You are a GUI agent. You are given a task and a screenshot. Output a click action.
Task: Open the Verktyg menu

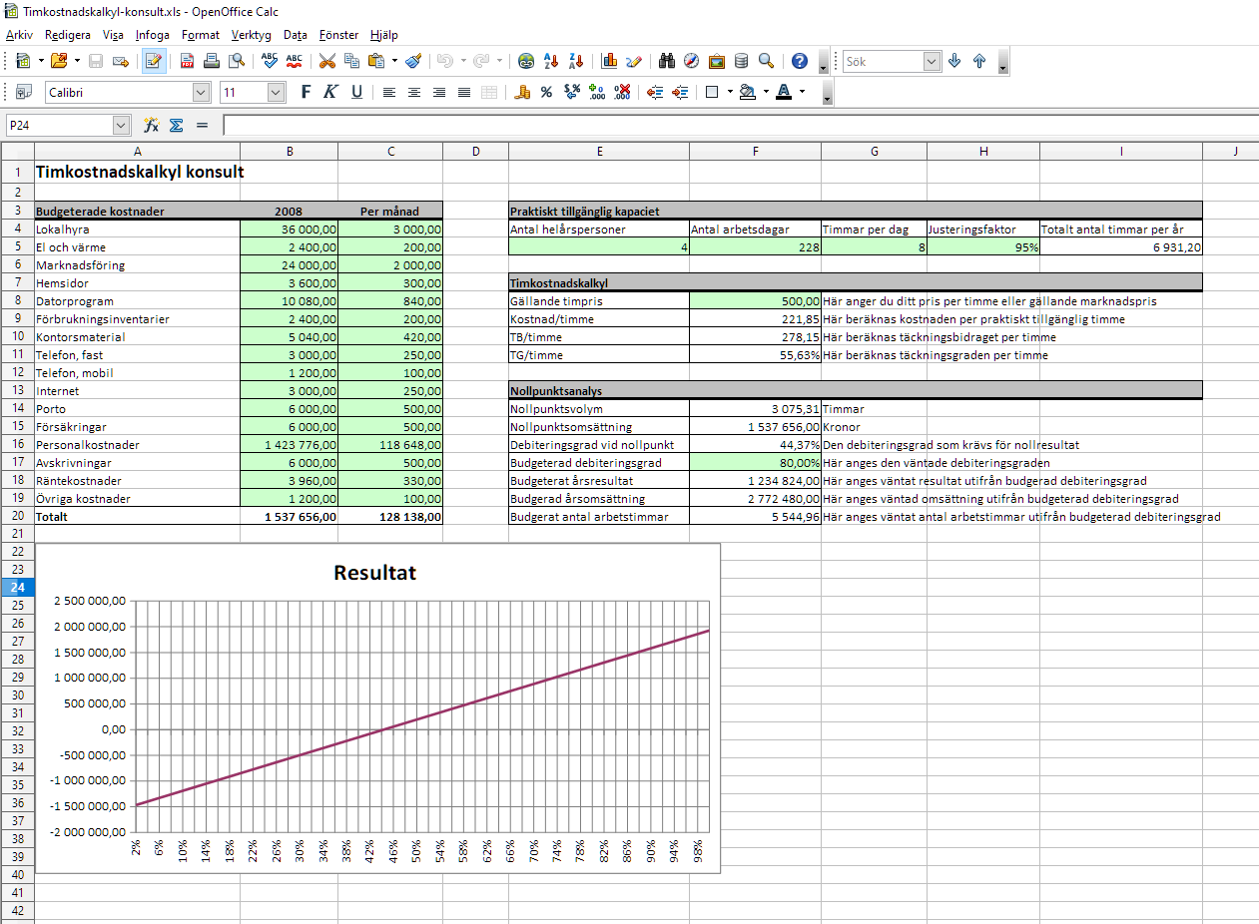[x=251, y=35]
